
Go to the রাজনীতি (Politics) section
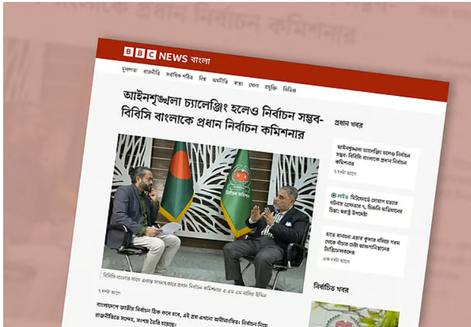[152, 73]
